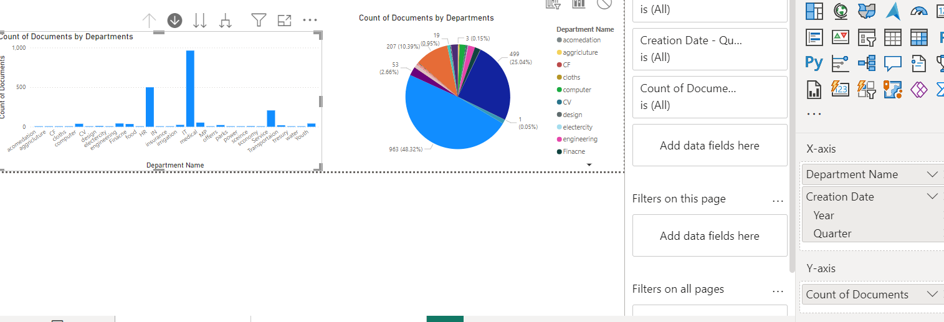Pick the new lightning Slicer visual
944x322 pixels.
tap(867, 90)
